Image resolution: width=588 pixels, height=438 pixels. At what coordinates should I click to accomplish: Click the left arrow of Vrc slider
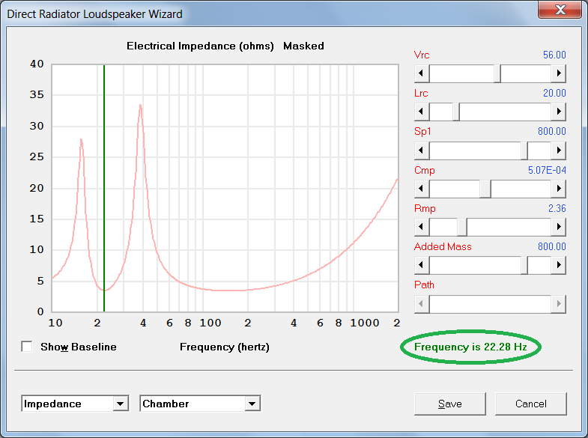pyautogui.click(x=422, y=73)
